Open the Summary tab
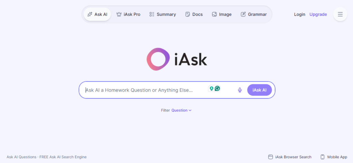Image resolution: width=353 pixels, height=163 pixels. pos(163,14)
